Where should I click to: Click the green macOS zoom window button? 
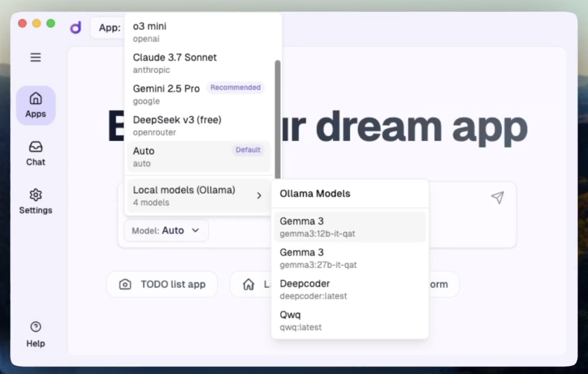51,23
